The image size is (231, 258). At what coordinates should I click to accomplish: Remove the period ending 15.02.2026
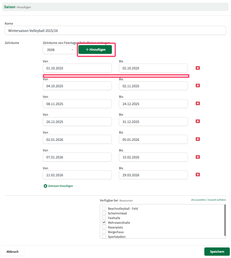tap(198, 157)
